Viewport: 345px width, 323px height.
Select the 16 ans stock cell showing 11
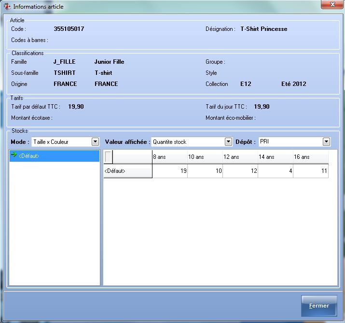pyautogui.click(x=310, y=171)
